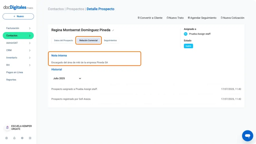Expand the AdminSAT sidebar section
Viewport: 256px width, 144px height.
click(18, 43)
